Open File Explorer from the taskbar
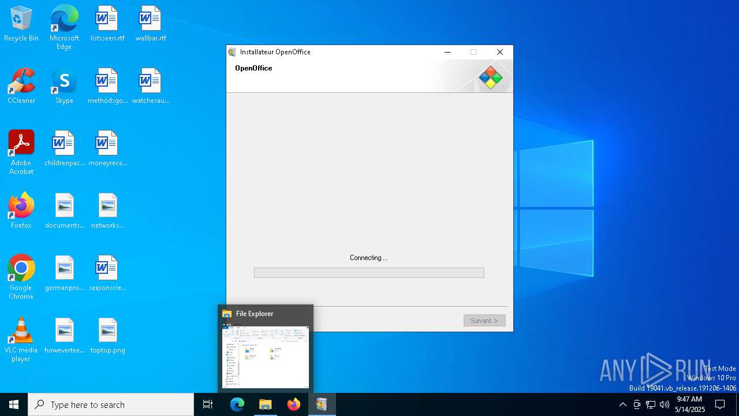 point(266,404)
